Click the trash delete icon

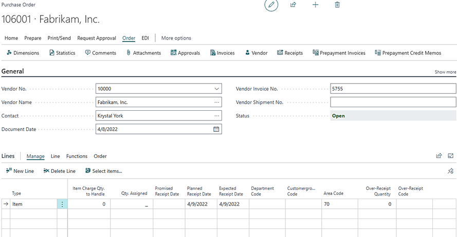coord(337,5)
